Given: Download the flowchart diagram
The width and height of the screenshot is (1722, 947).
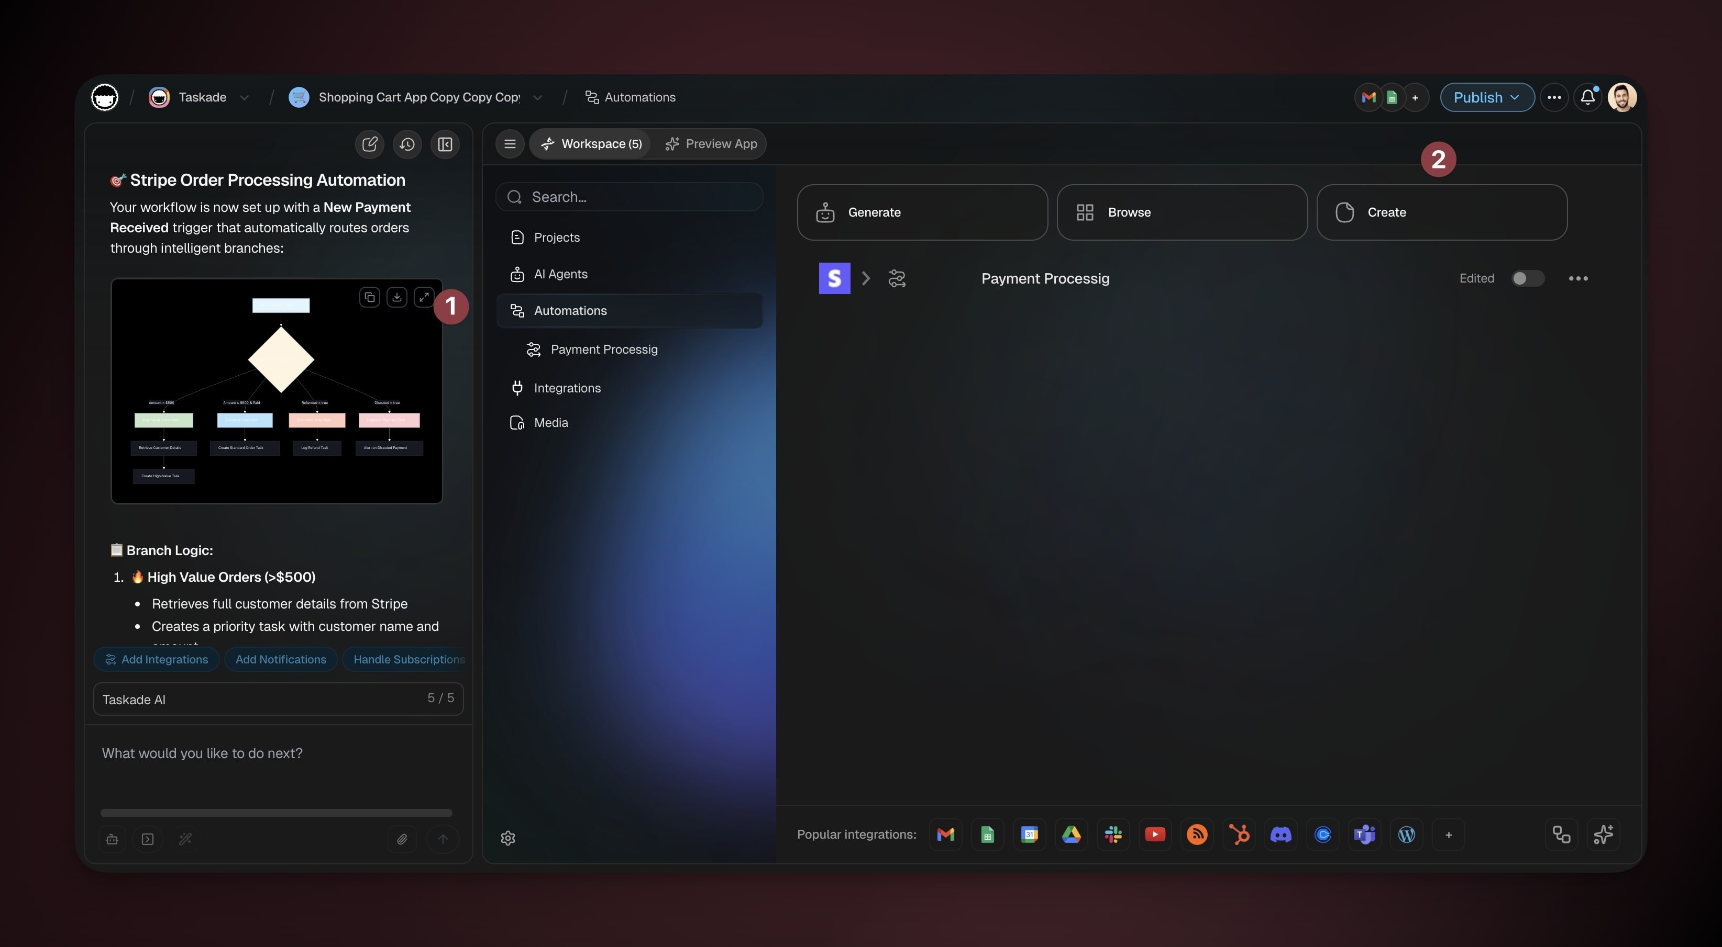Looking at the screenshot, I should coord(397,297).
